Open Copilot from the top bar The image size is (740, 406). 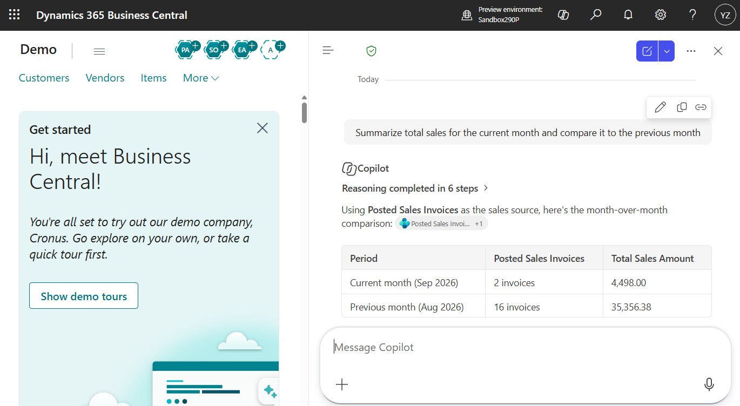563,15
